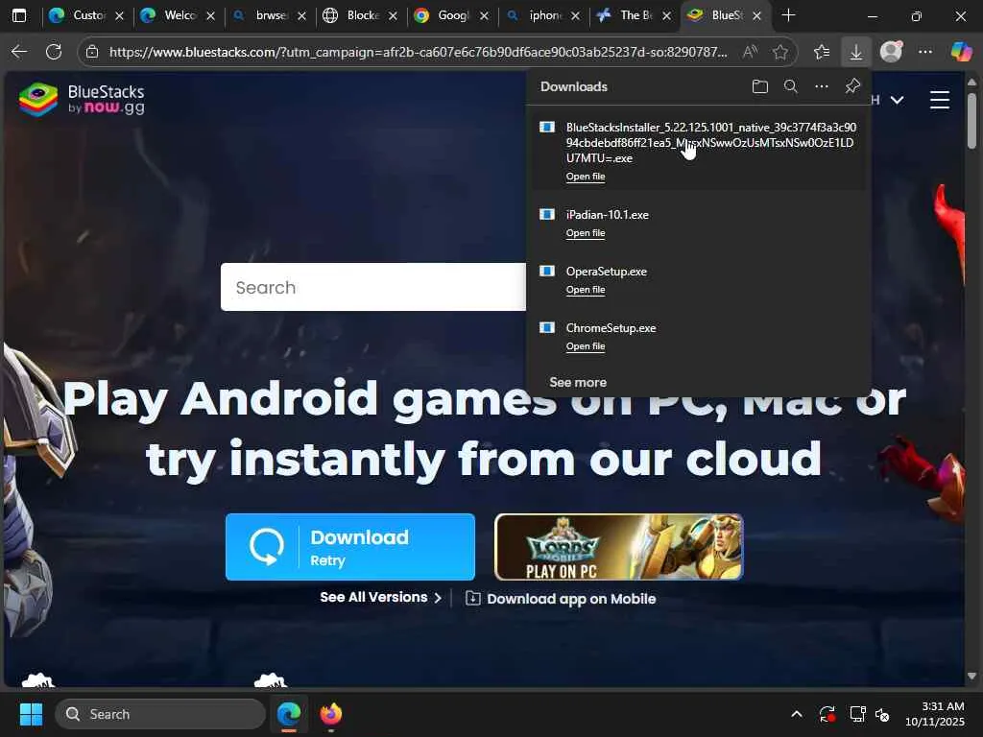The height and width of the screenshot is (737, 983).
Task: Open the browser profile avatar
Action: tap(891, 52)
